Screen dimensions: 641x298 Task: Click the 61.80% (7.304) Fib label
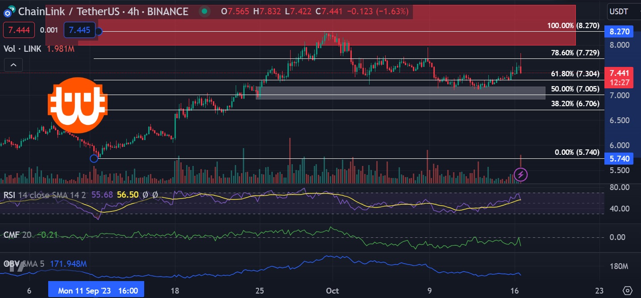(575, 74)
